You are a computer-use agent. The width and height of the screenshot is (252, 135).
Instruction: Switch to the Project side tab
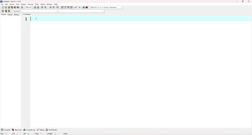click(x=3, y=14)
